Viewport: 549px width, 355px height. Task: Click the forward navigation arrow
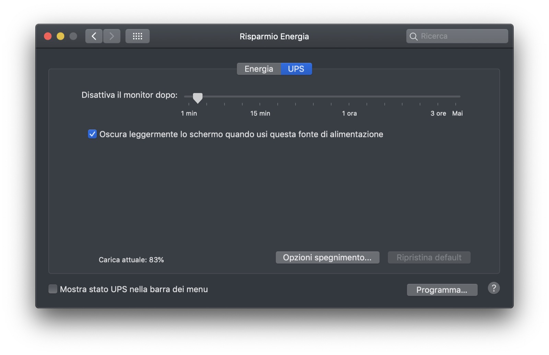click(x=112, y=36)
